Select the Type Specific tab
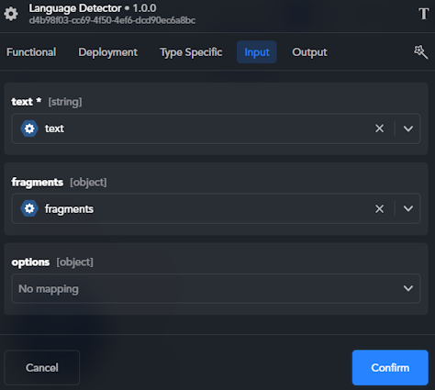Image resolution: width=435 pixels, height=390 pixels. 191,52
